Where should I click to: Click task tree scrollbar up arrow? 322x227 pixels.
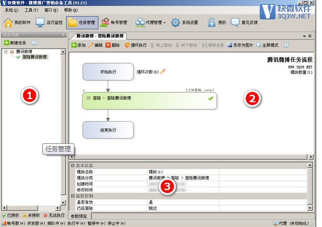(63, 52)
